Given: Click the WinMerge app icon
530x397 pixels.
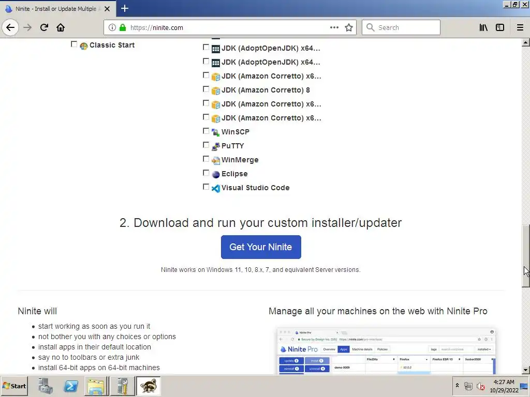Looking at the screenshot, I should 216,160.
